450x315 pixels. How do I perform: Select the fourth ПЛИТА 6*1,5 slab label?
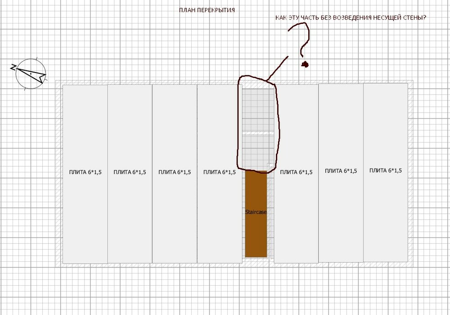[x=220, y=171]
